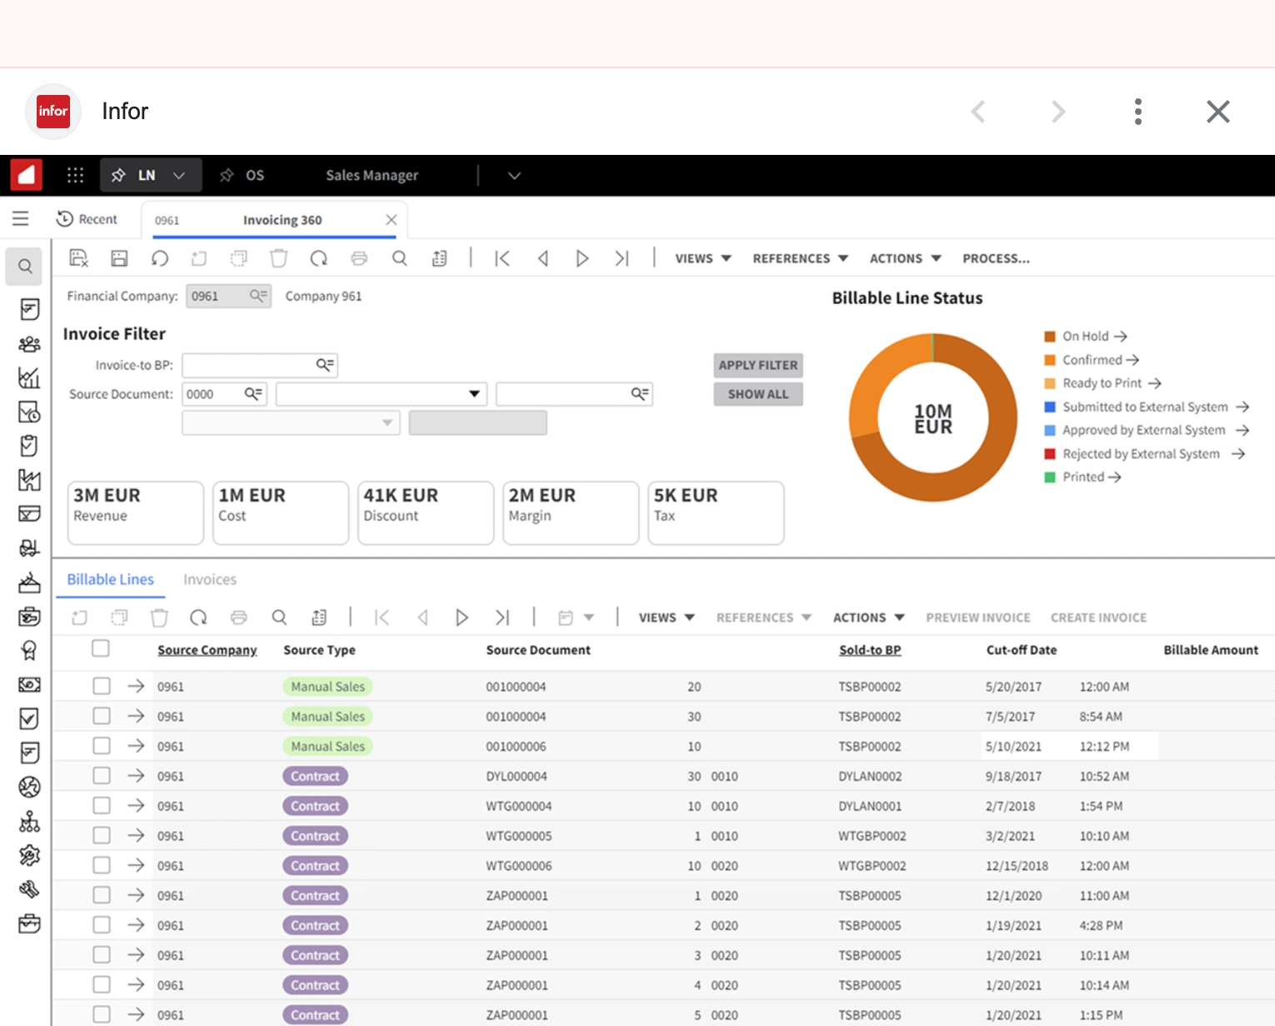Expand the LN application dropdown
Image resolution: width=1275 pixels, height=1026 pixels.
tap(178, 176)
